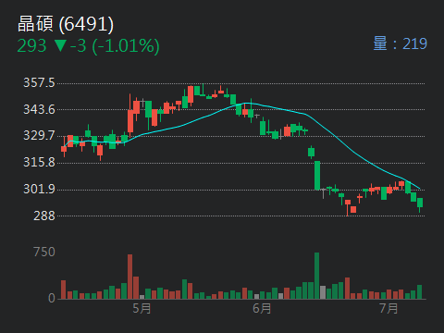
Task: Click the price change text 293 ▼-3 (-1.01%)
Action: click(88, 46)
